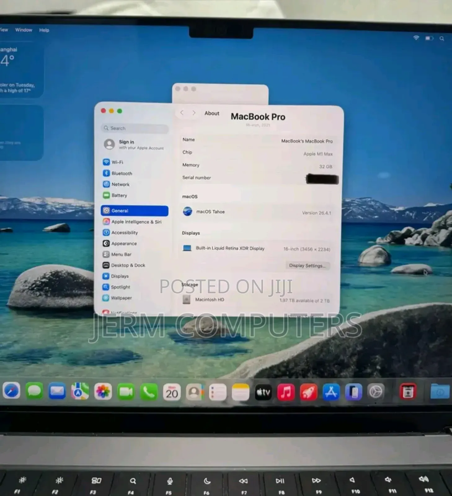Image resolution: width=452 pixels, height=496 pixels.
Task: Open Maps from the Dock
Action: [x=80, y=392]
